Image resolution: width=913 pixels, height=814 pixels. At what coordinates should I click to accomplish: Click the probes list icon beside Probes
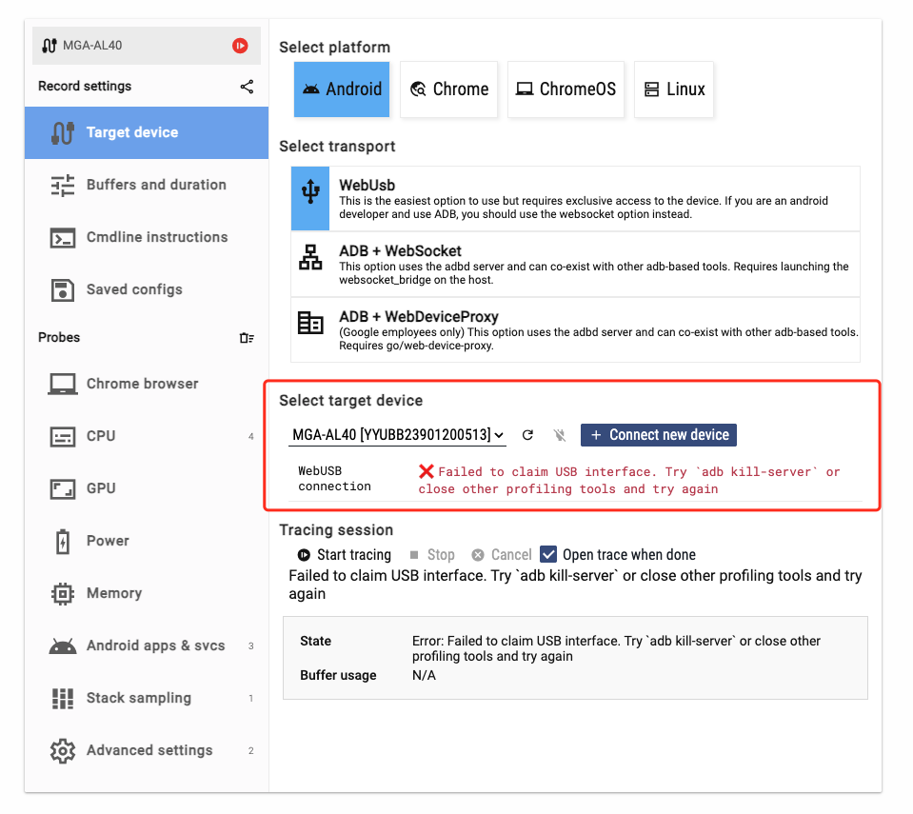(247, 338)
